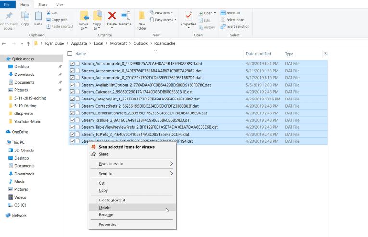Click the Copy icon in Clipboard group

pyautogui.click(x=25, y=16)
